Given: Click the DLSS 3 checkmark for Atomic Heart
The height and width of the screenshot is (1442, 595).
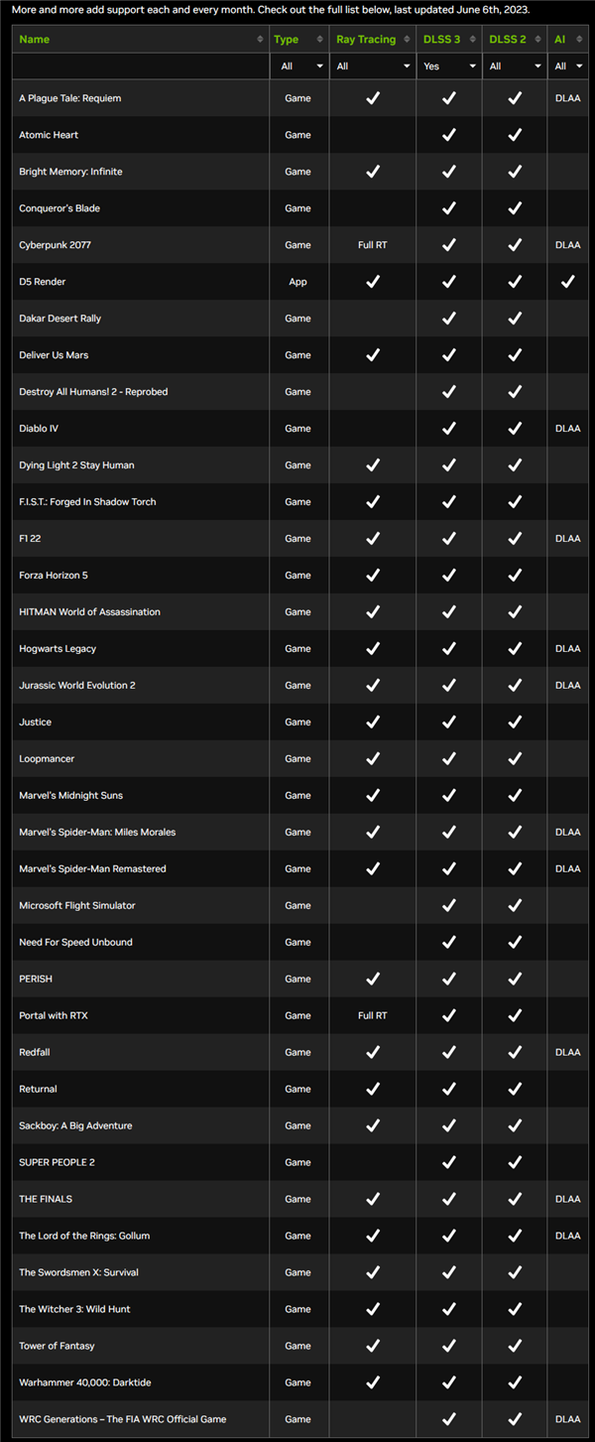Looking at the screenshot, I should pos(448,135).
